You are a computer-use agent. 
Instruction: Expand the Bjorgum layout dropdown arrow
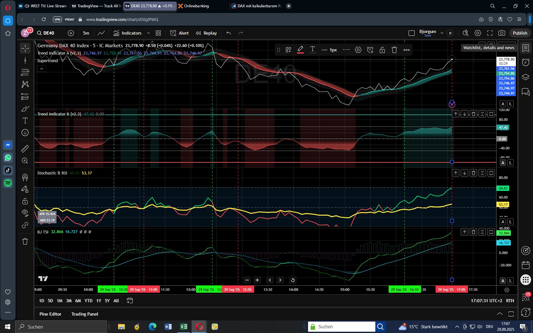442,33
